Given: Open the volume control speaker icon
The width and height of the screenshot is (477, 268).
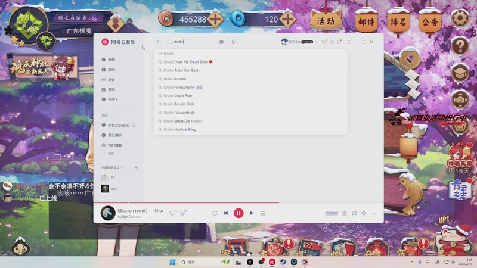Looking at the screenshot, I should [364, 213].
